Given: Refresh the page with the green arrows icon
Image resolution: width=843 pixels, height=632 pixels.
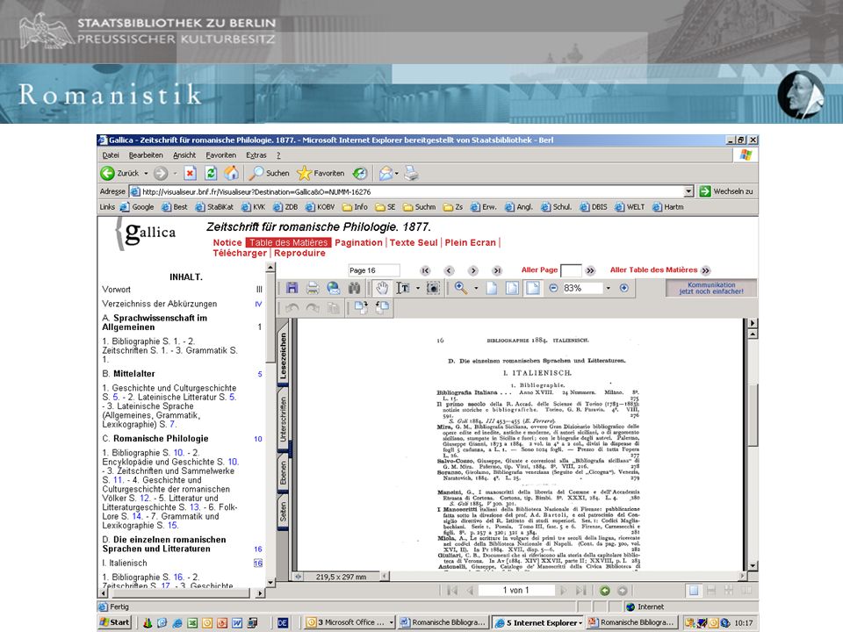Looking at the screenshot, I should coord(211,173).
